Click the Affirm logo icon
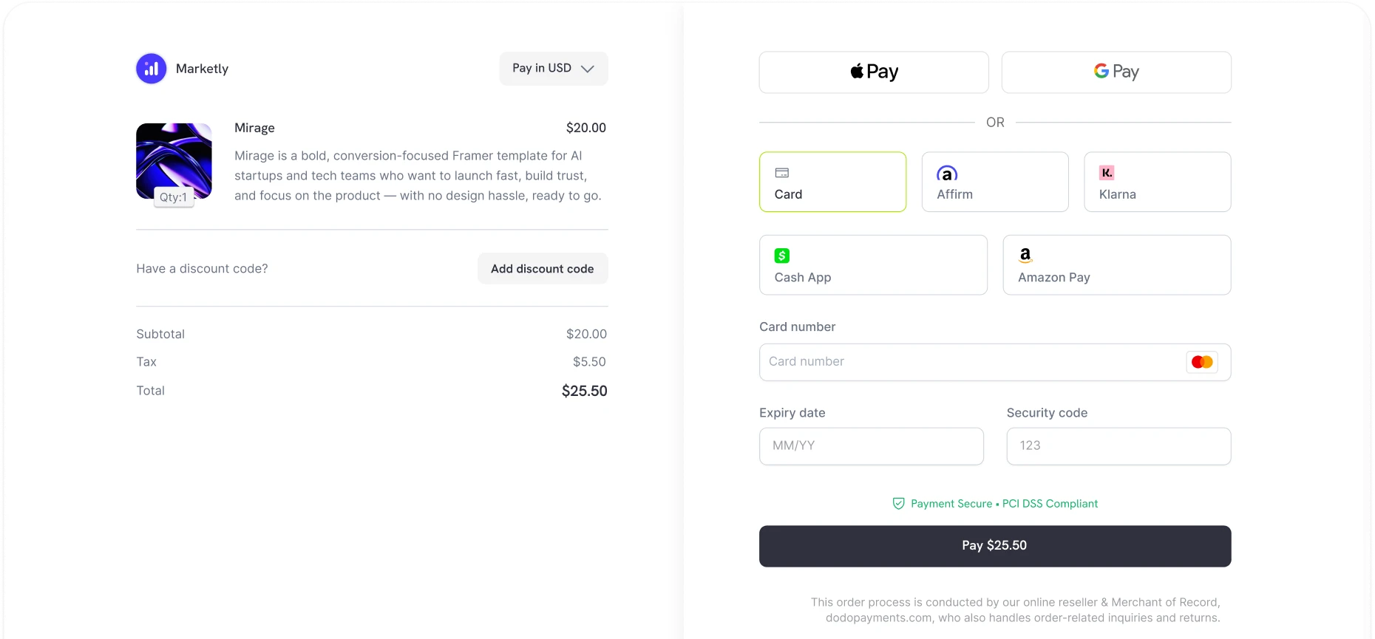The image size is (1375, 639). click(947, 174)
